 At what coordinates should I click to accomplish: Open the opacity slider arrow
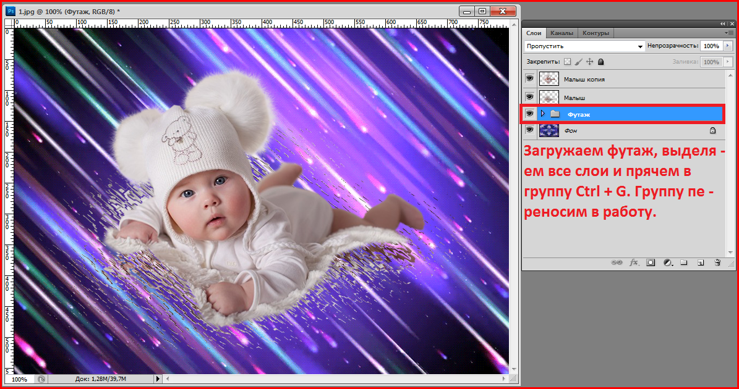[728, 46]
